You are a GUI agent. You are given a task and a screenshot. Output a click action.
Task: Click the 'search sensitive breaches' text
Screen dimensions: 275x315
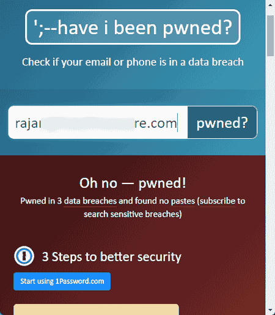pyautogui.click(x=131, y=214)
